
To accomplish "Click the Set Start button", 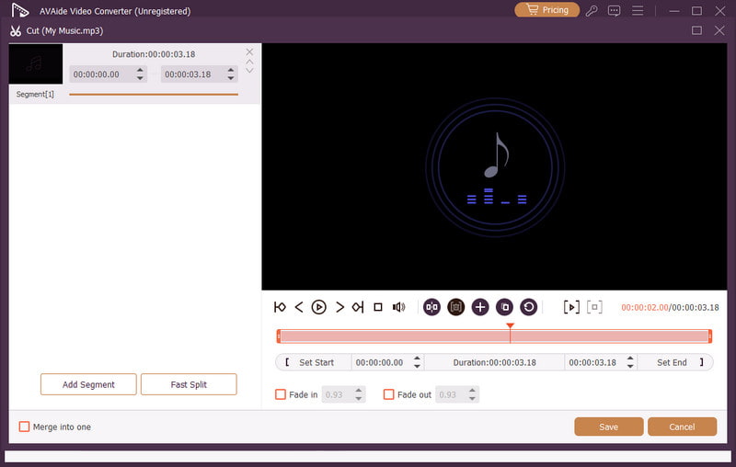I will coord(314,362).
